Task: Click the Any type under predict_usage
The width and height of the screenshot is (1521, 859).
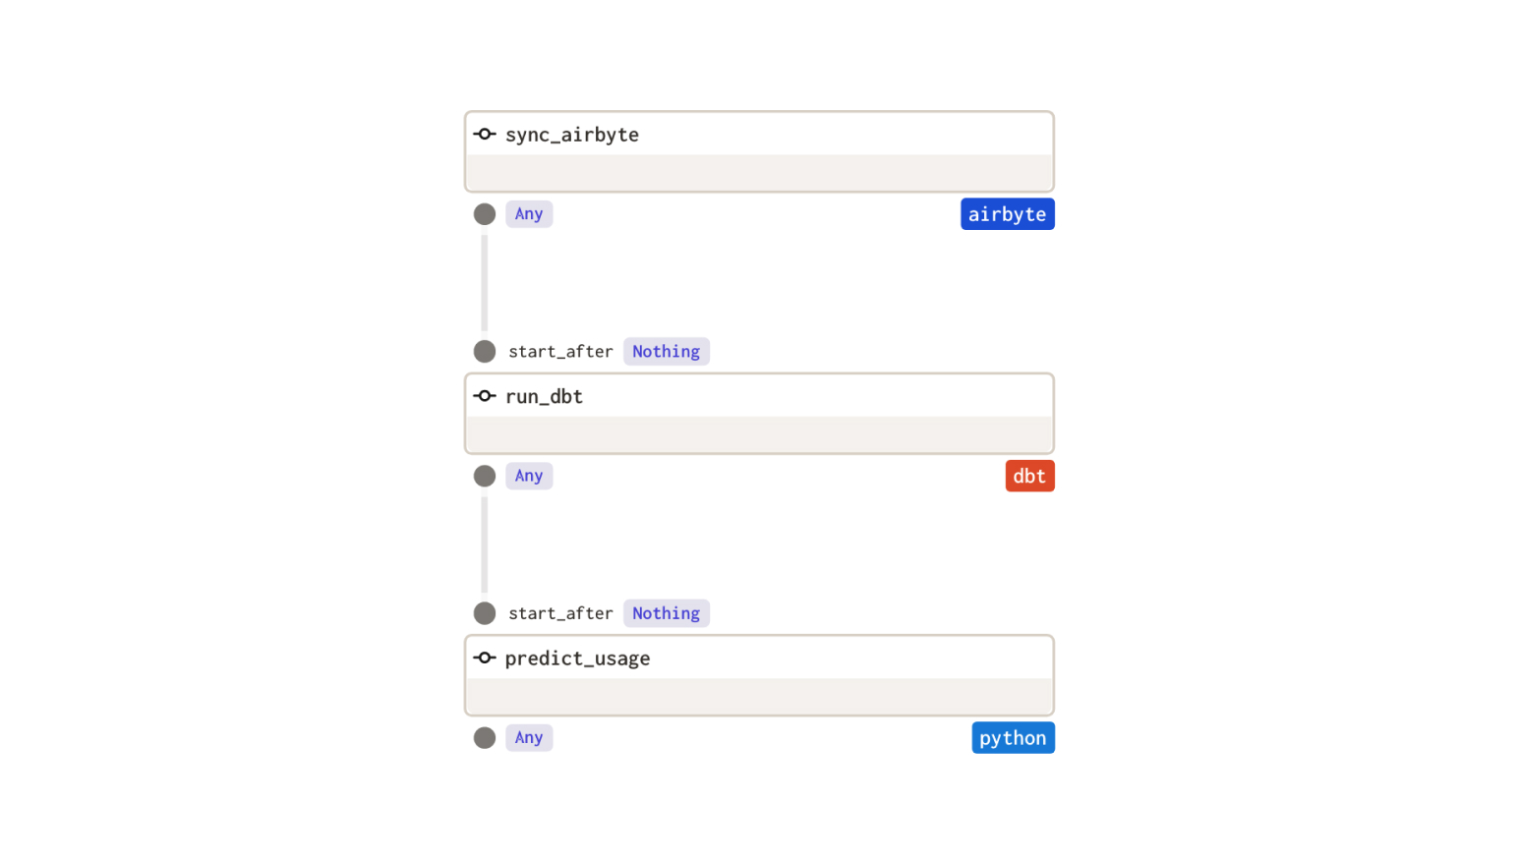Action: coord(529,738)
